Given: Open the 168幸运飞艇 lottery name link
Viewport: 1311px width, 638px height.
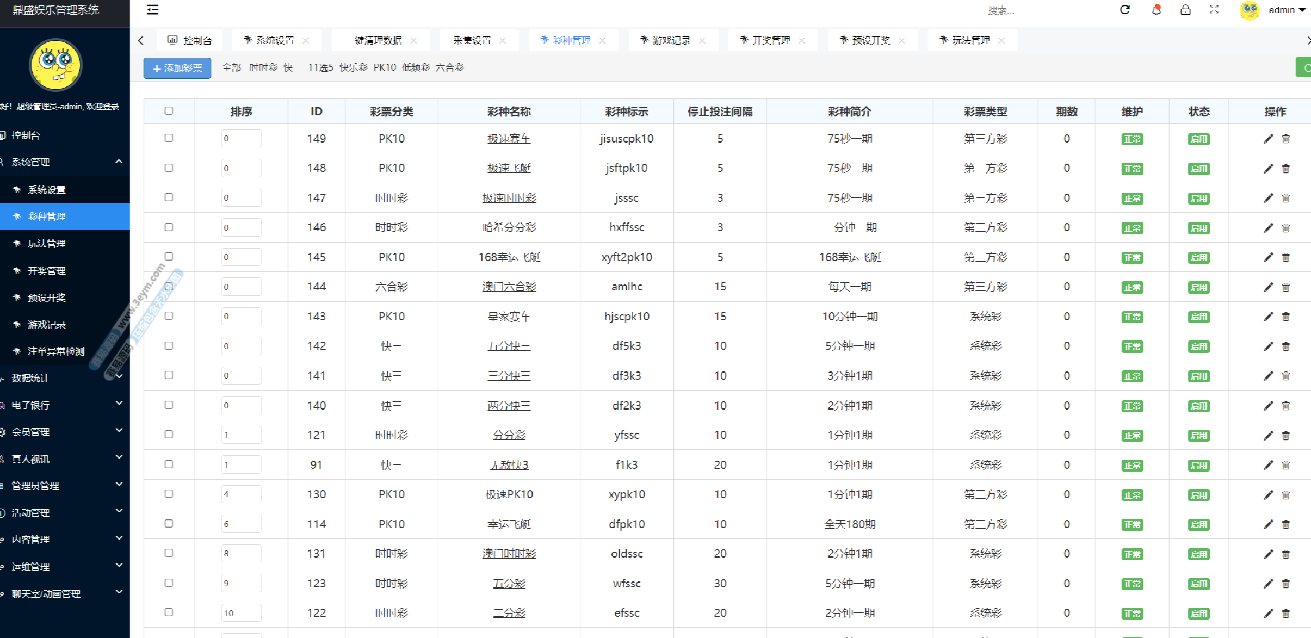Looking at the screenshot, I should (x=509, y=257).
